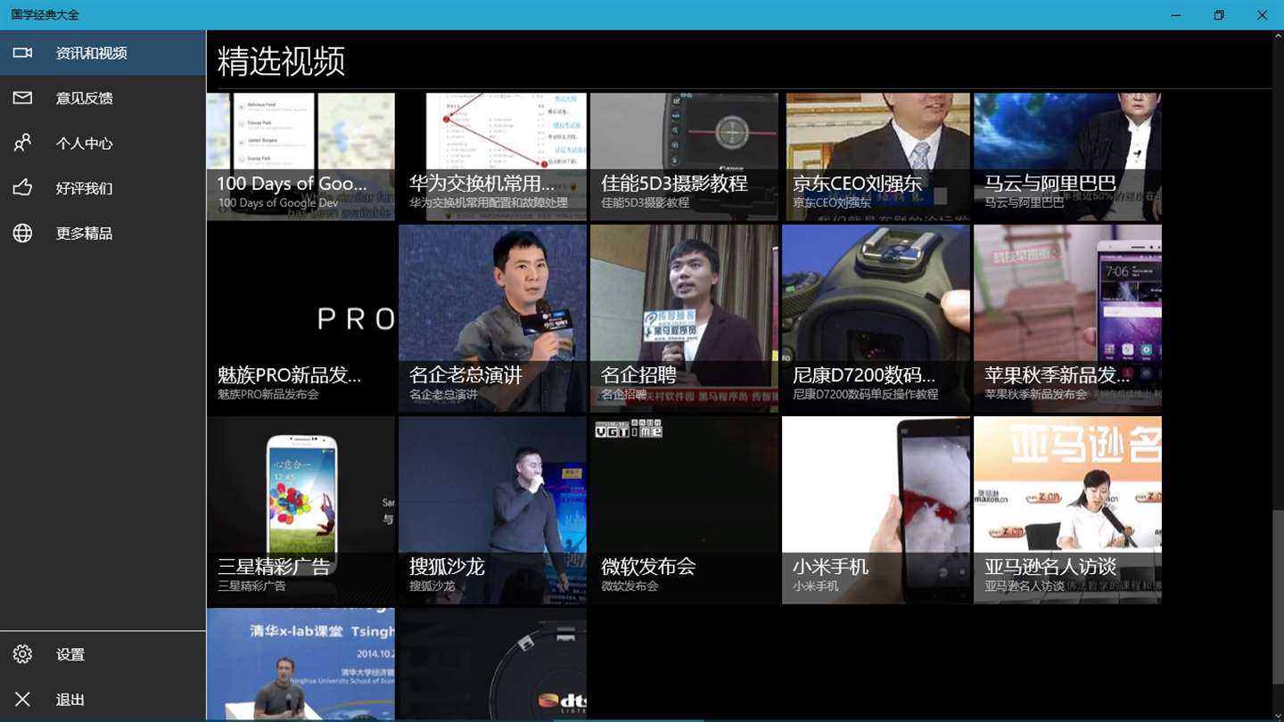Play the 三星精彩广告 video
This screenshot has height=722, width=1284.
[x=300, y=510]
